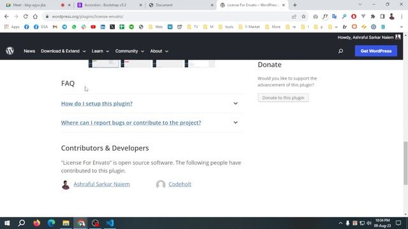Click the WordPress logo in site header

click(10, 51)
